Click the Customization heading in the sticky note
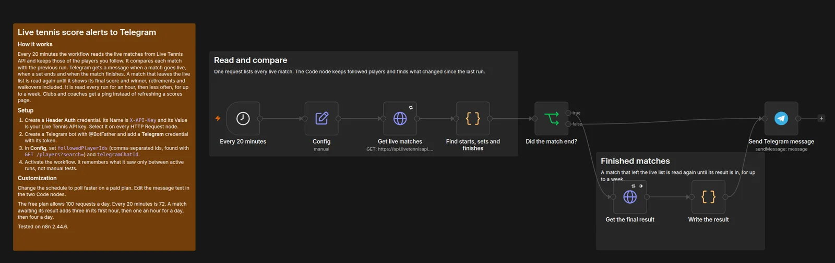The image size is (835, 263). [37, 178]
